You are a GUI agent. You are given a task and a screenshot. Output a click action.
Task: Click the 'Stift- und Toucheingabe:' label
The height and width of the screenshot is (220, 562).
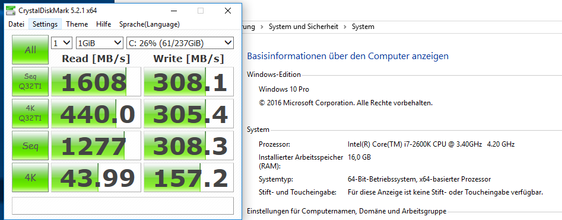tap(297, 193)
